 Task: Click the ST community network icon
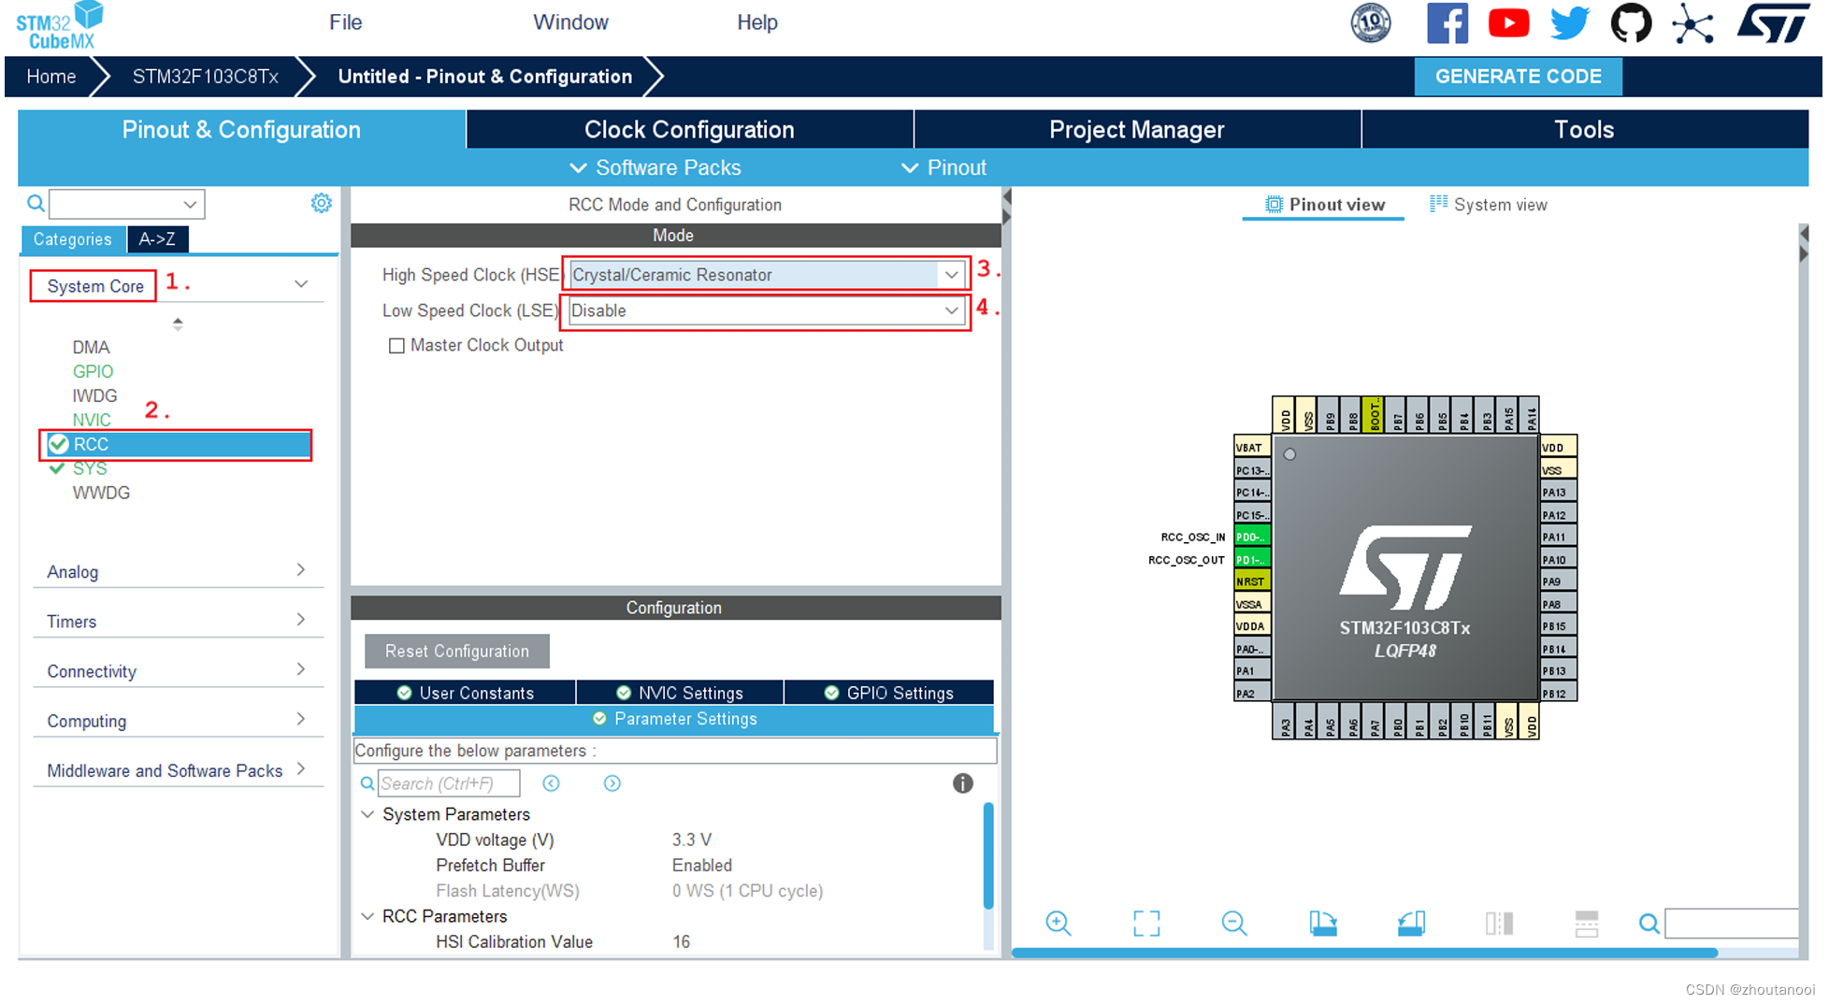tap(1692, 22)
